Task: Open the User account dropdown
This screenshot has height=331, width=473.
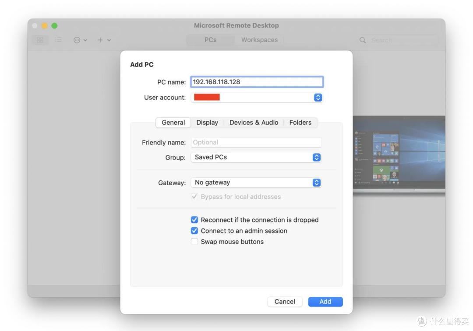Action: pos(257,97)
